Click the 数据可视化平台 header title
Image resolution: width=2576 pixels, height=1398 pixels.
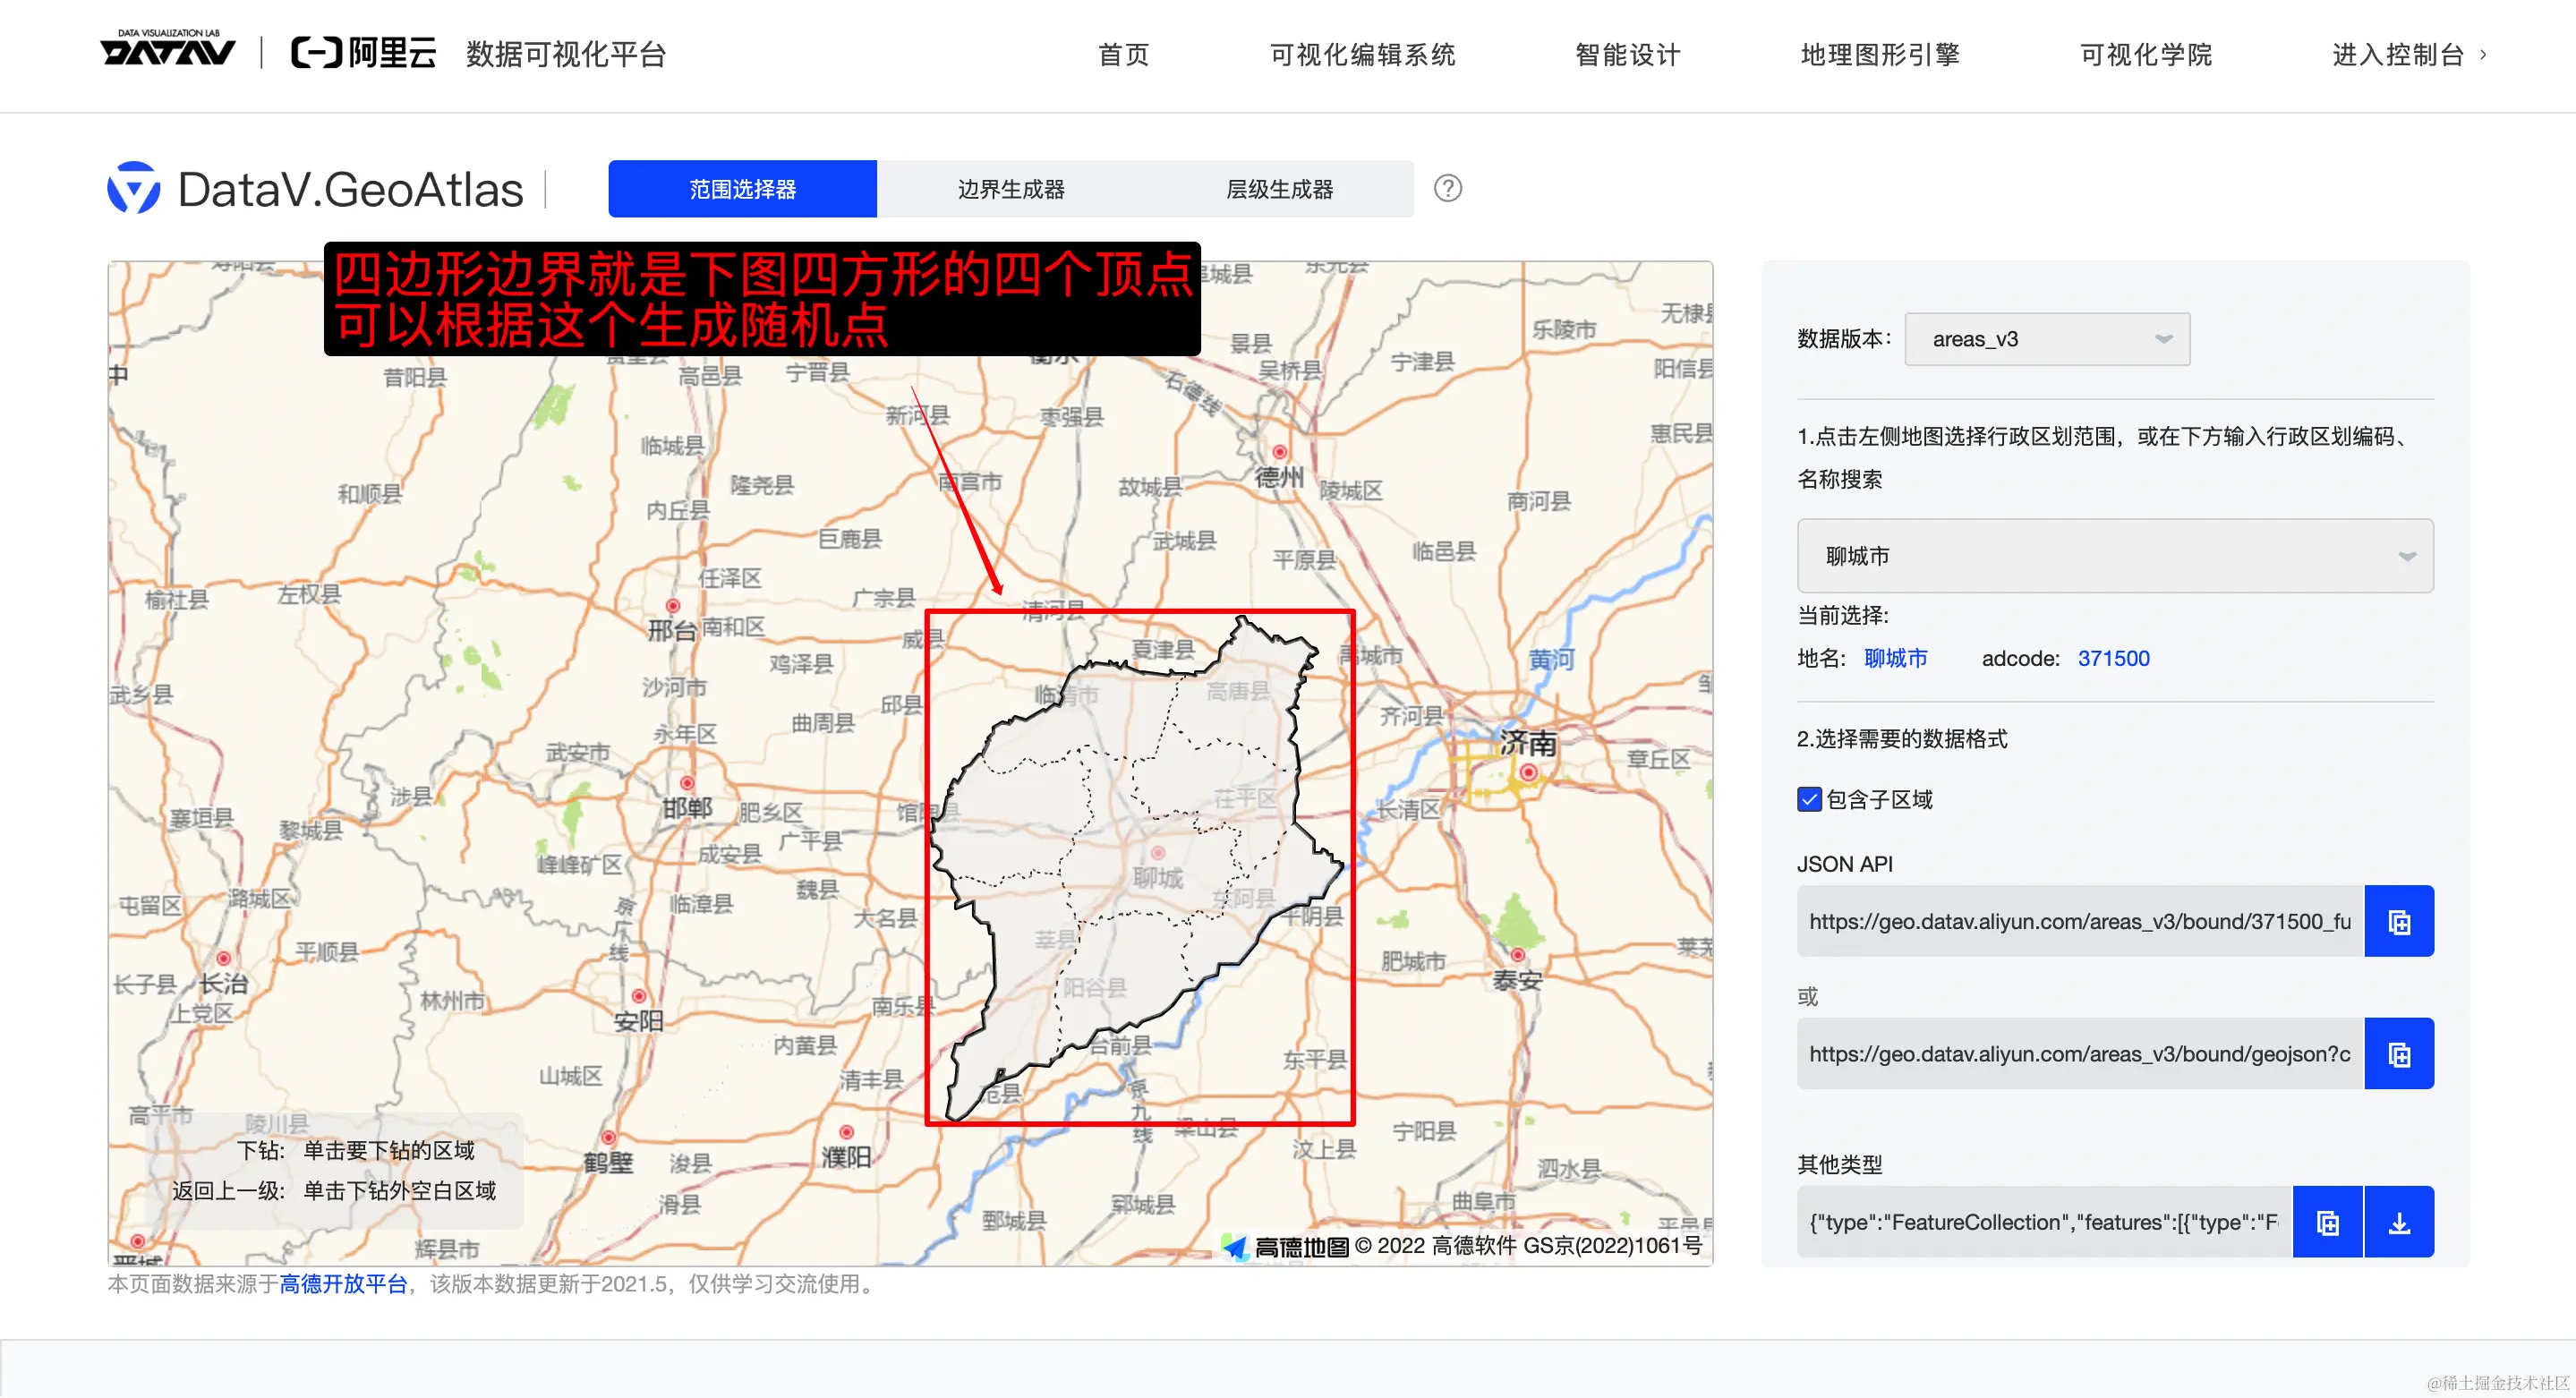[566, 54]
